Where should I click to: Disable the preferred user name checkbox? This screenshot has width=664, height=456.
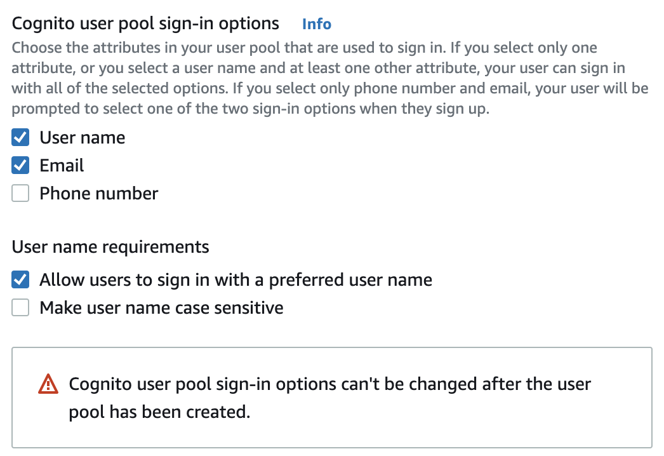[x=21, y=280]
